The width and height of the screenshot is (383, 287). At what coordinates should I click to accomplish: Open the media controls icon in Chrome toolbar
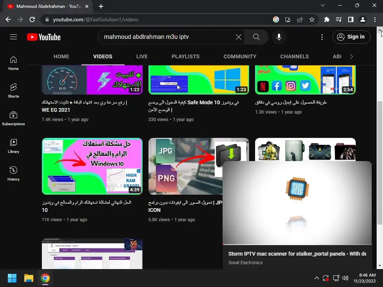pyautogui.click(x=338, y=19)
